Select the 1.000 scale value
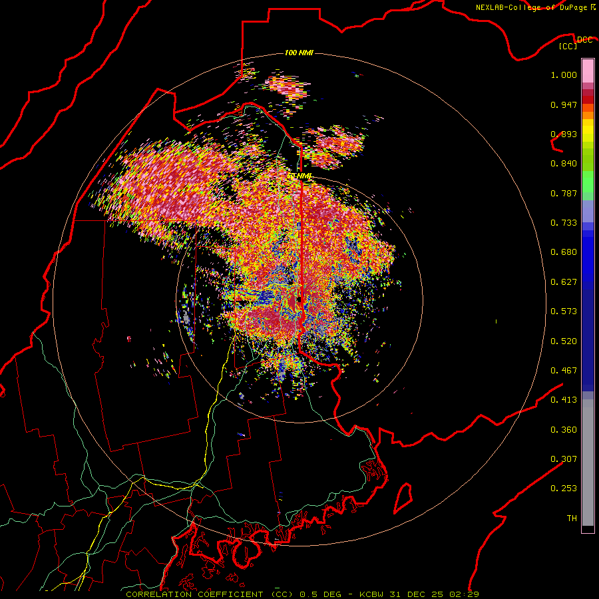 (564, 75)
